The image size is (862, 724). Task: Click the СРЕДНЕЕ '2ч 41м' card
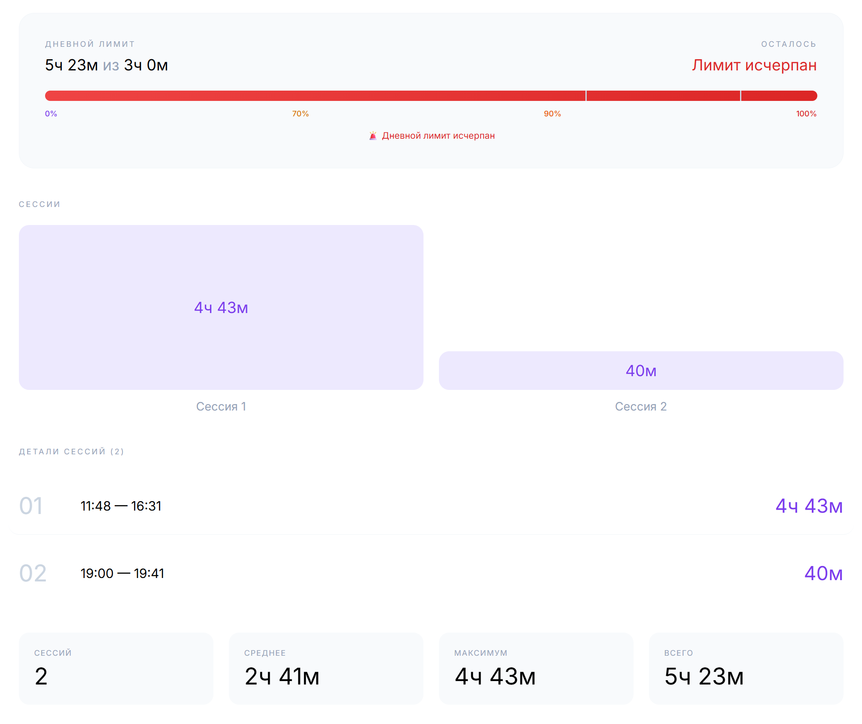point(326,669)
